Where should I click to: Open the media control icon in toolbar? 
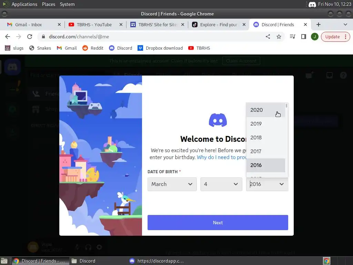pyautogui.click(x=292, y=37)
